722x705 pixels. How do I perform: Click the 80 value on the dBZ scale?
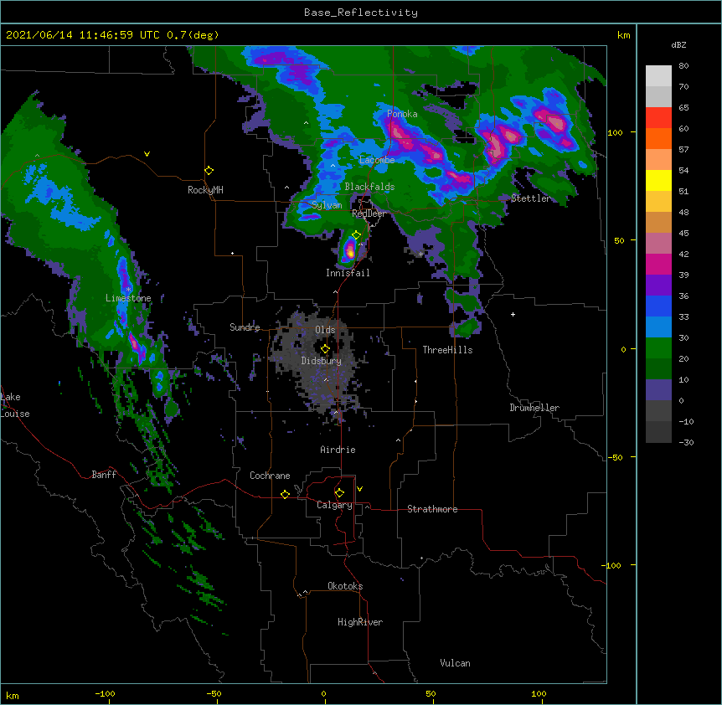[683, 66]
